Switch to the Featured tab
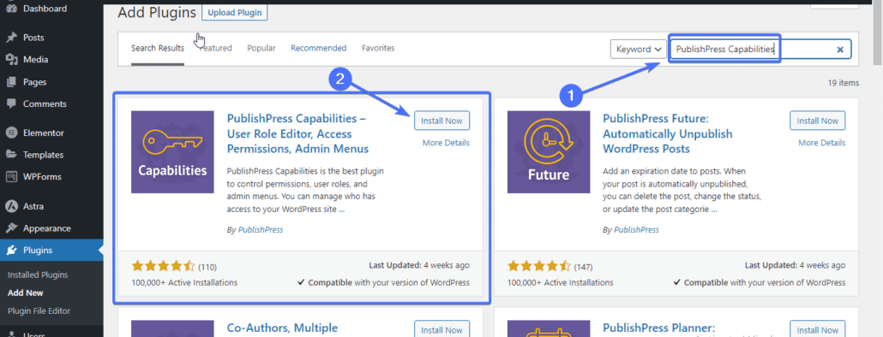This screenshot has height=337, width=883. (216, 48)
